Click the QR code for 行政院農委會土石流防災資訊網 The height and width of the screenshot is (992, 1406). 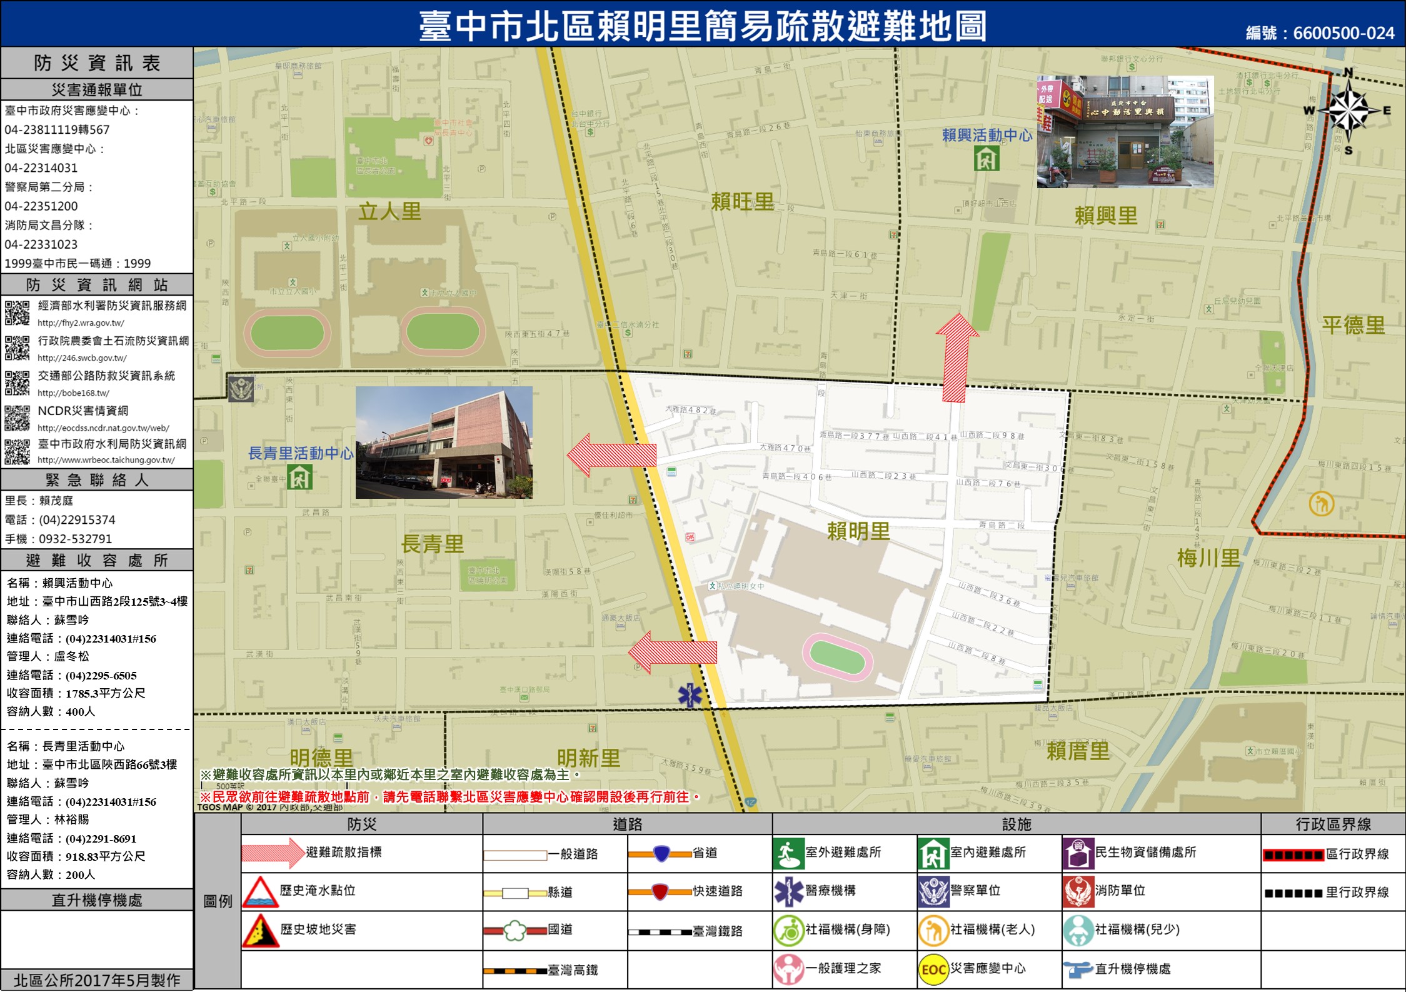pyautogui.click(x=18, y=348)
